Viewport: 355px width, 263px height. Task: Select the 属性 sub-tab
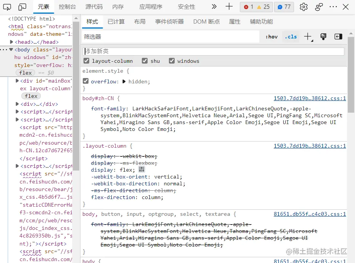tap(235, 22)
